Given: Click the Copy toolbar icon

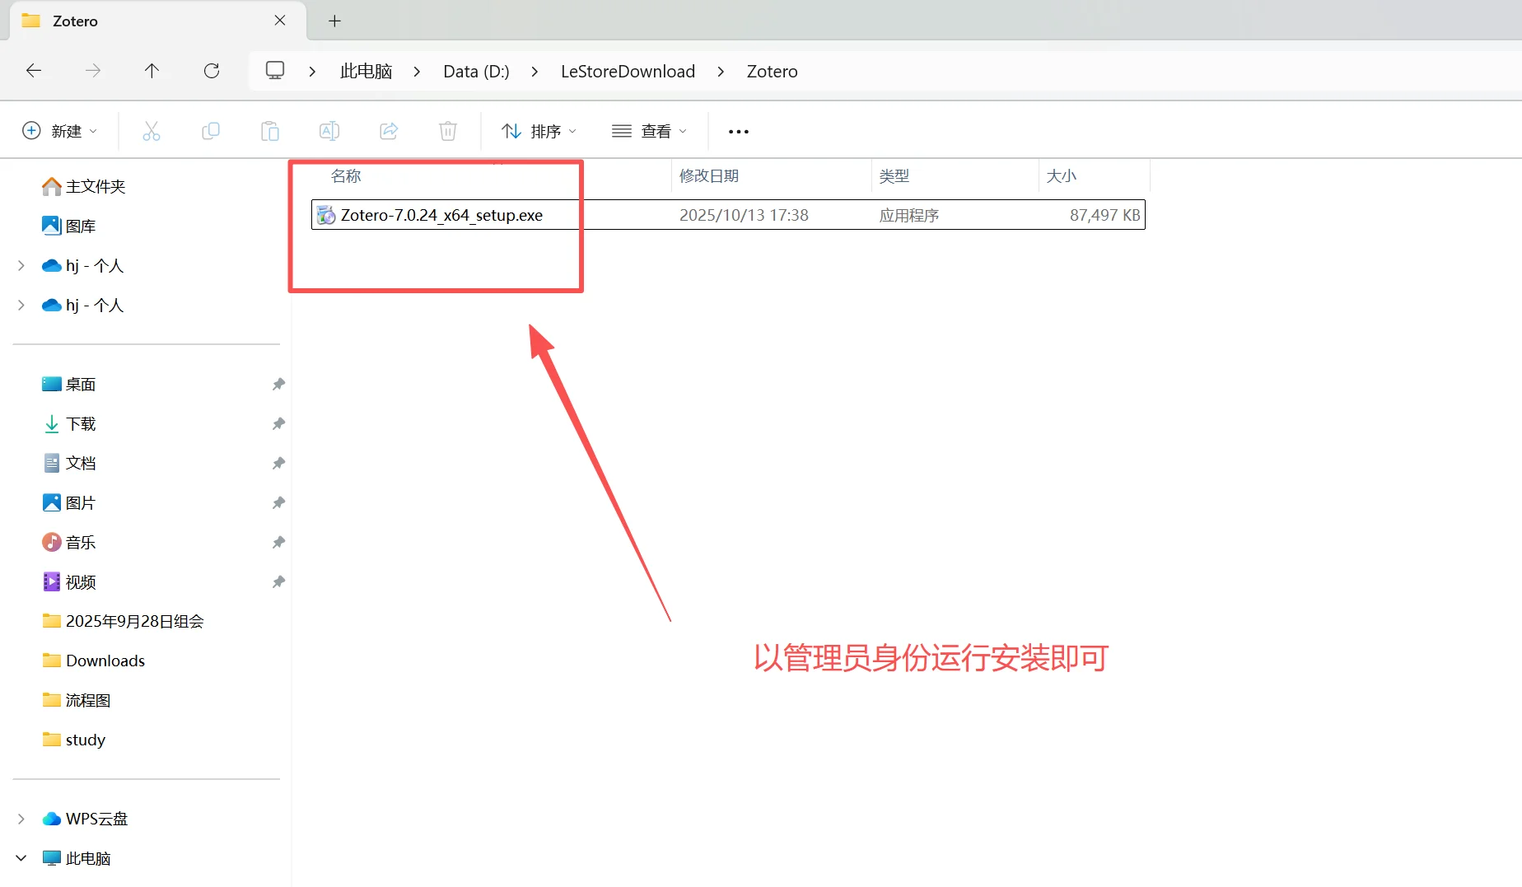Looking at the screenshot, I should tap(211, 131).
